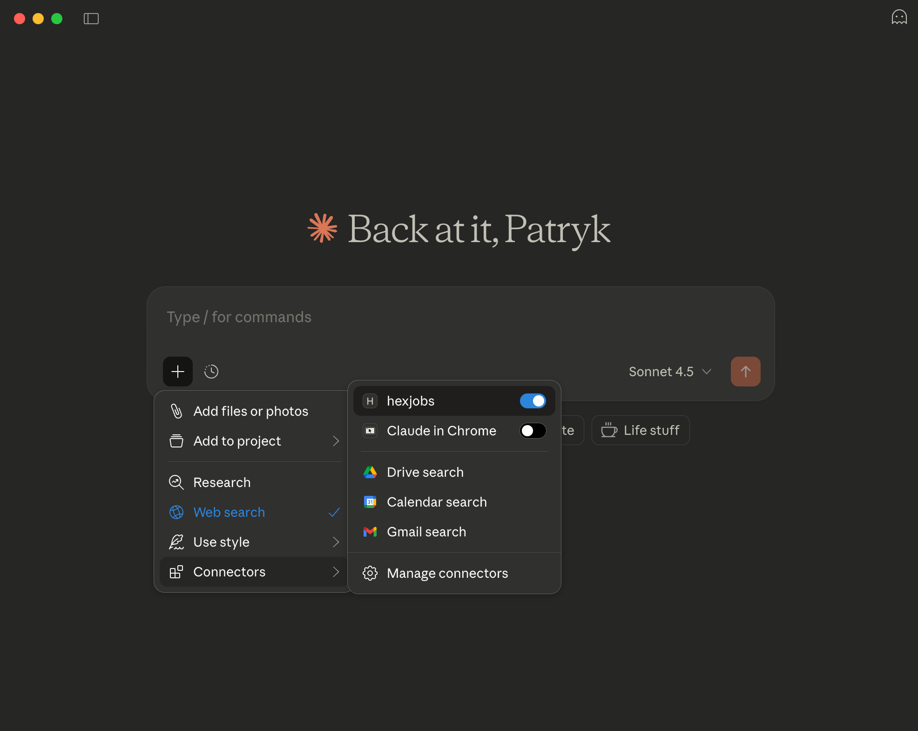918x731 pixels.
Task: Open the Life stuff shortcut
Action: coord(640,430)
